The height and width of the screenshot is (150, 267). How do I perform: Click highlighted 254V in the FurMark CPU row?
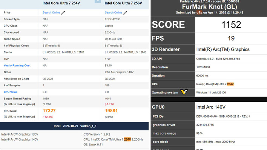pos(230,84)
